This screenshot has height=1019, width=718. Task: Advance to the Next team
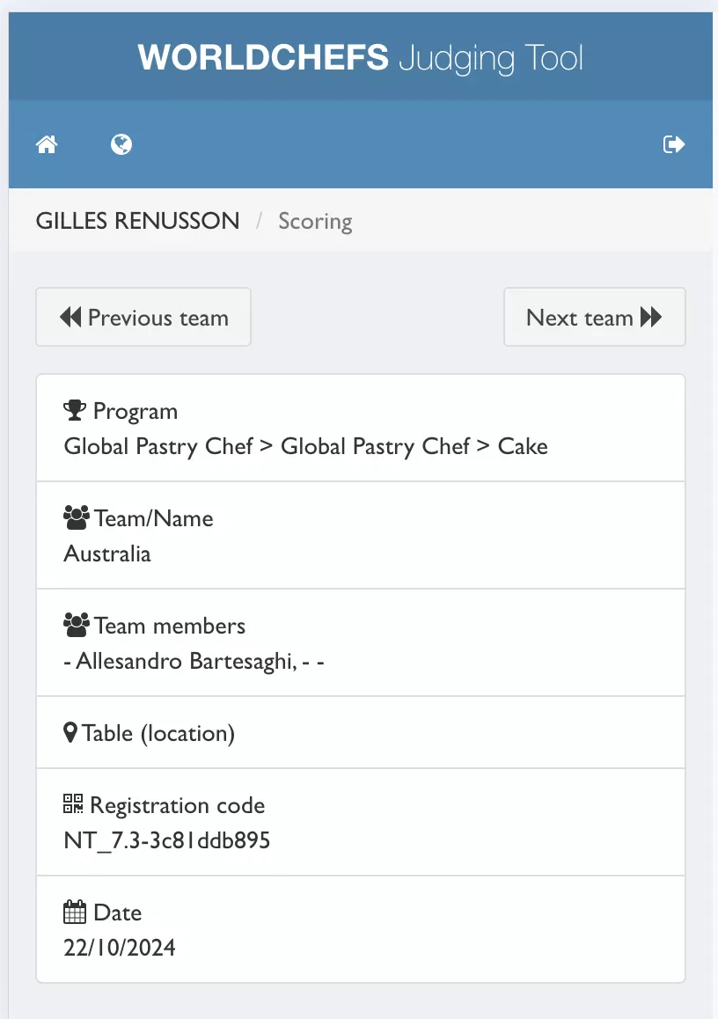click(594, 317)
